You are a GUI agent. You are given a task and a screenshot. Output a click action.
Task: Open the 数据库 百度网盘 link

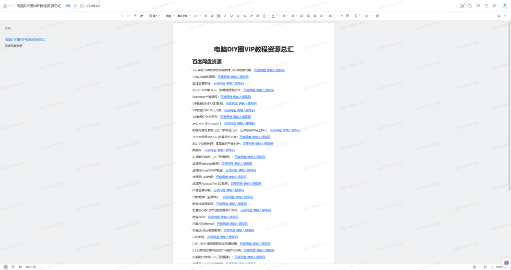tap(220, 150)
